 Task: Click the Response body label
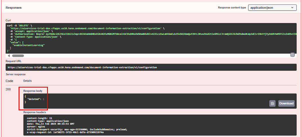tap(33, 91)
